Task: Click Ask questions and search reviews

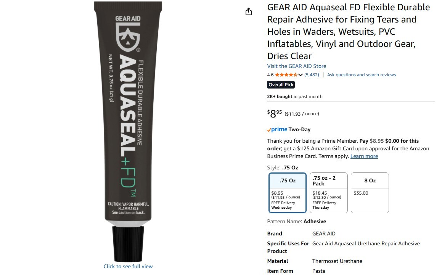Action: tap(362, 75)
